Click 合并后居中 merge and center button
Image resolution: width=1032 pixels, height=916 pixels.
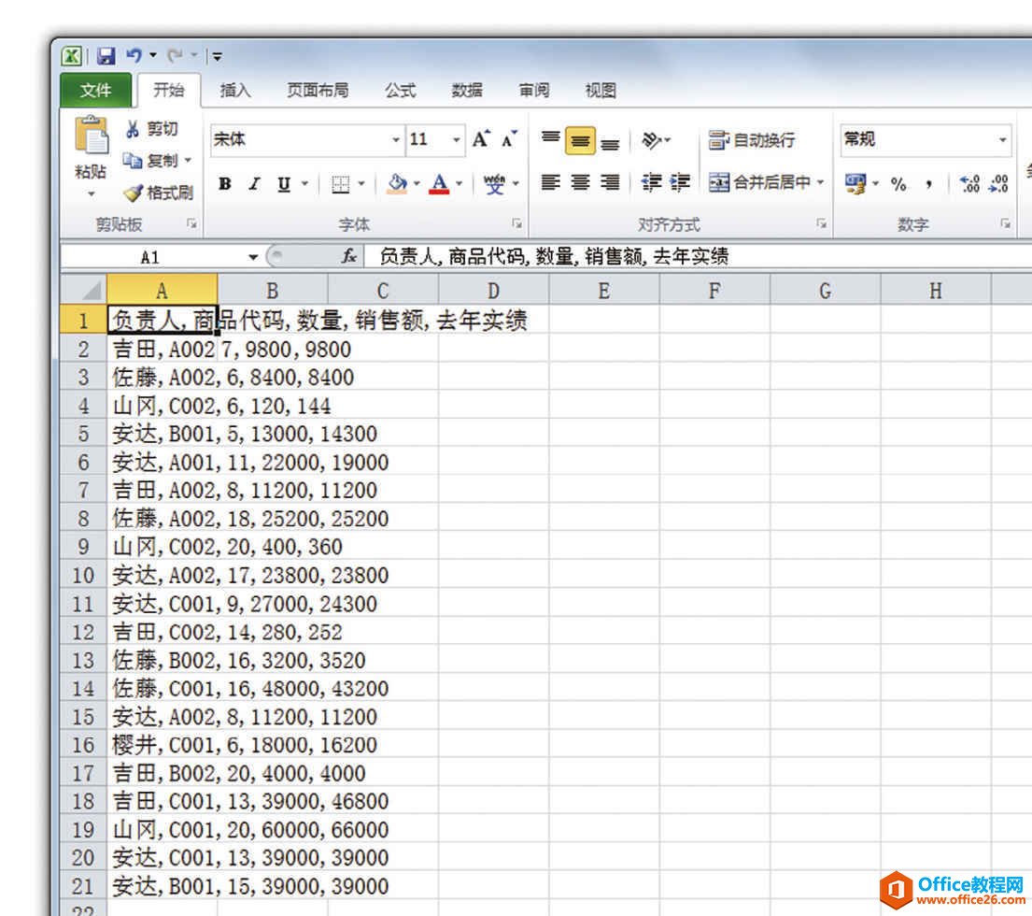pyautogui.click(x=759, y=181)
